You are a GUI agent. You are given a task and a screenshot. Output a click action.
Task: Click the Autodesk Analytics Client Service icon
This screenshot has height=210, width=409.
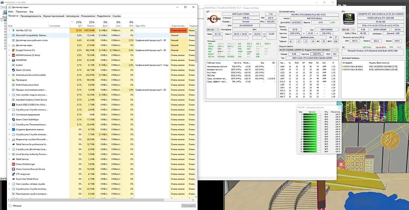tap(14, 100)
